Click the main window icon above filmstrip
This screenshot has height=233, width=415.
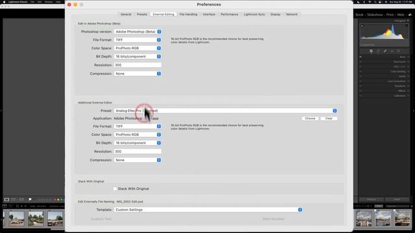coord(5,206)
